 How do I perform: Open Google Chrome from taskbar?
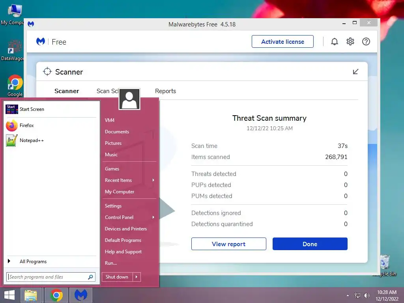(56, 295)
